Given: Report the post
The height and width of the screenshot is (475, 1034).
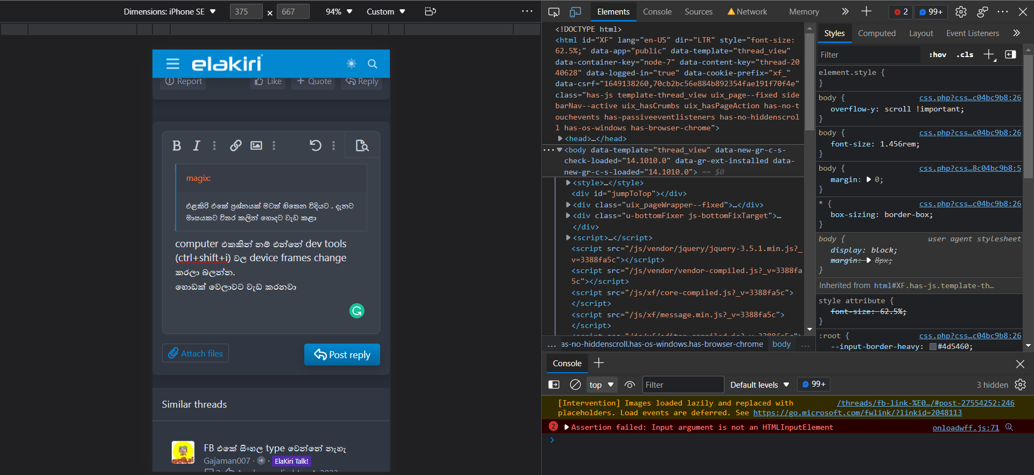Looking at the screenshot, I should pyautogui.click(x=184, y=81).
